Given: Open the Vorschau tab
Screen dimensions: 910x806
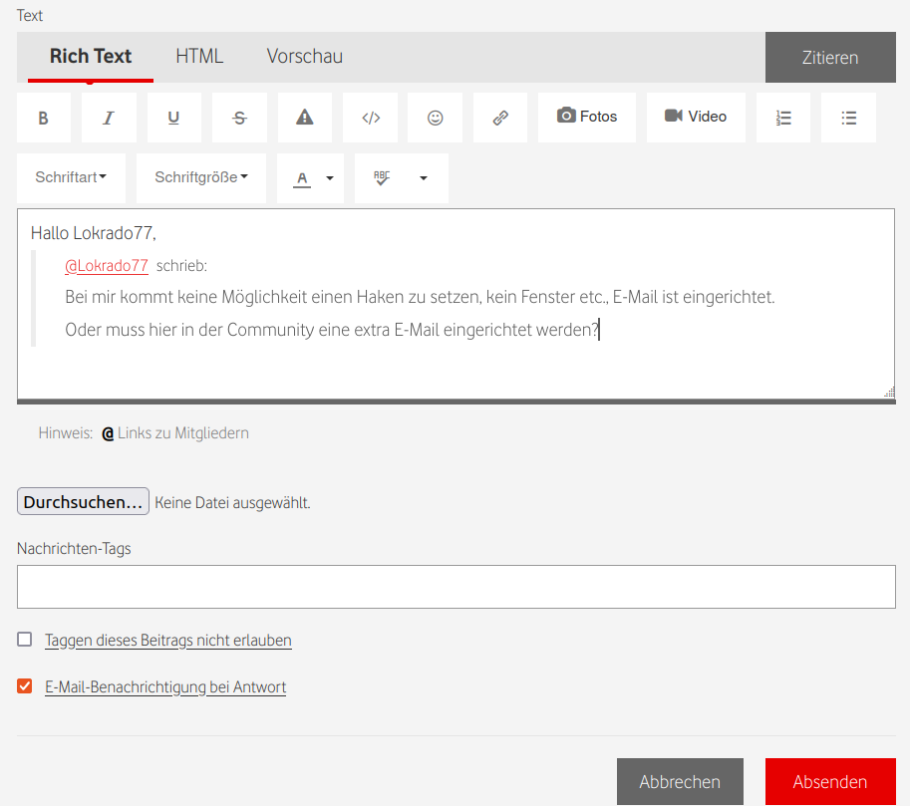Looking at the screenshot, I should (305, 57).
